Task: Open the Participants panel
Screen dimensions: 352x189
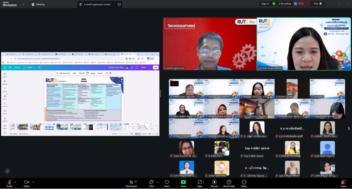Action: pos(131,184)
